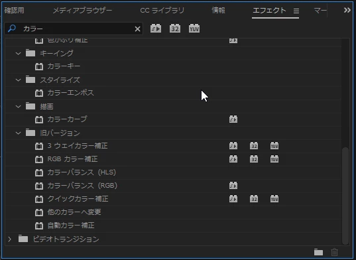Click the 3 ウェイカラー補正 effect icon

(39, 146)
